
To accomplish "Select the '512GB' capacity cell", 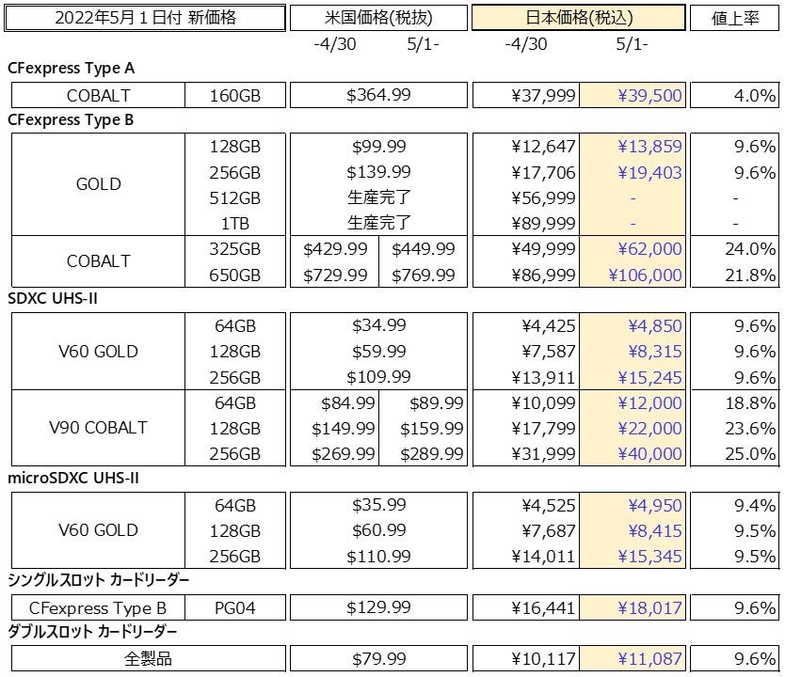I will pos(234,198).
